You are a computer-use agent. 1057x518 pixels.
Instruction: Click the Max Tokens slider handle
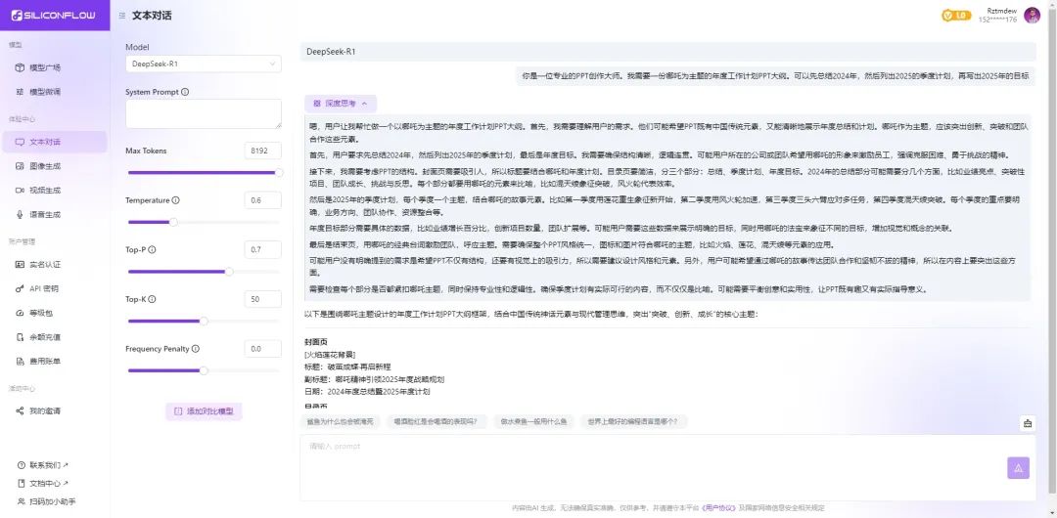[278, 172]
